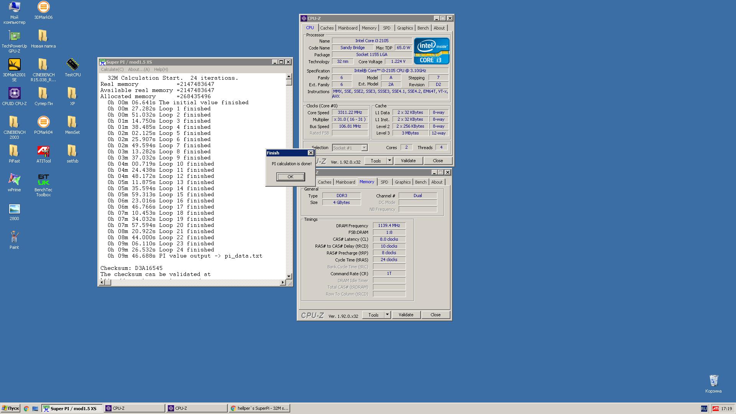Switch to Mainboard tab in lower CPU-Z
This screenshot has height=414, width=736.
pos(345,182)
